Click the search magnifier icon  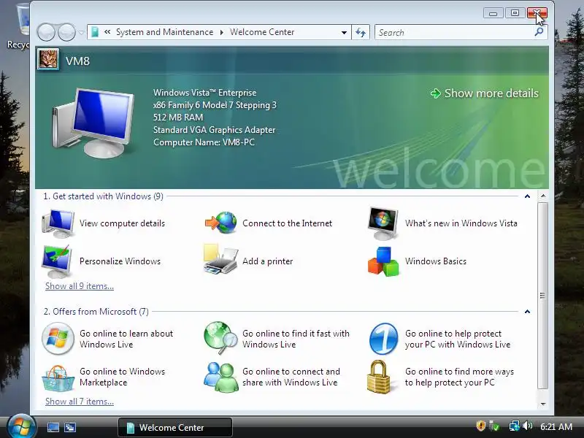539,32
